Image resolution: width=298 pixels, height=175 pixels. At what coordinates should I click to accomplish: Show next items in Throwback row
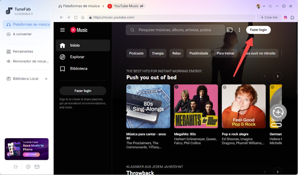(x=277, y=172)
